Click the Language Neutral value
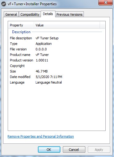The image size is (114, 157). (x=49, y=82)
